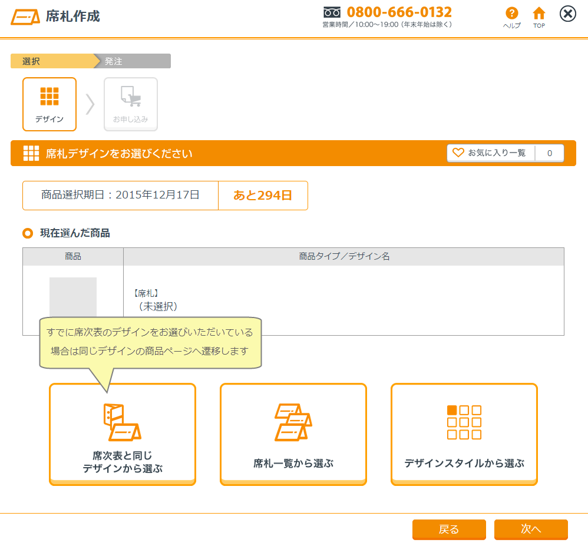Click the gray product thumbnail placeholder

pos(73,297)
